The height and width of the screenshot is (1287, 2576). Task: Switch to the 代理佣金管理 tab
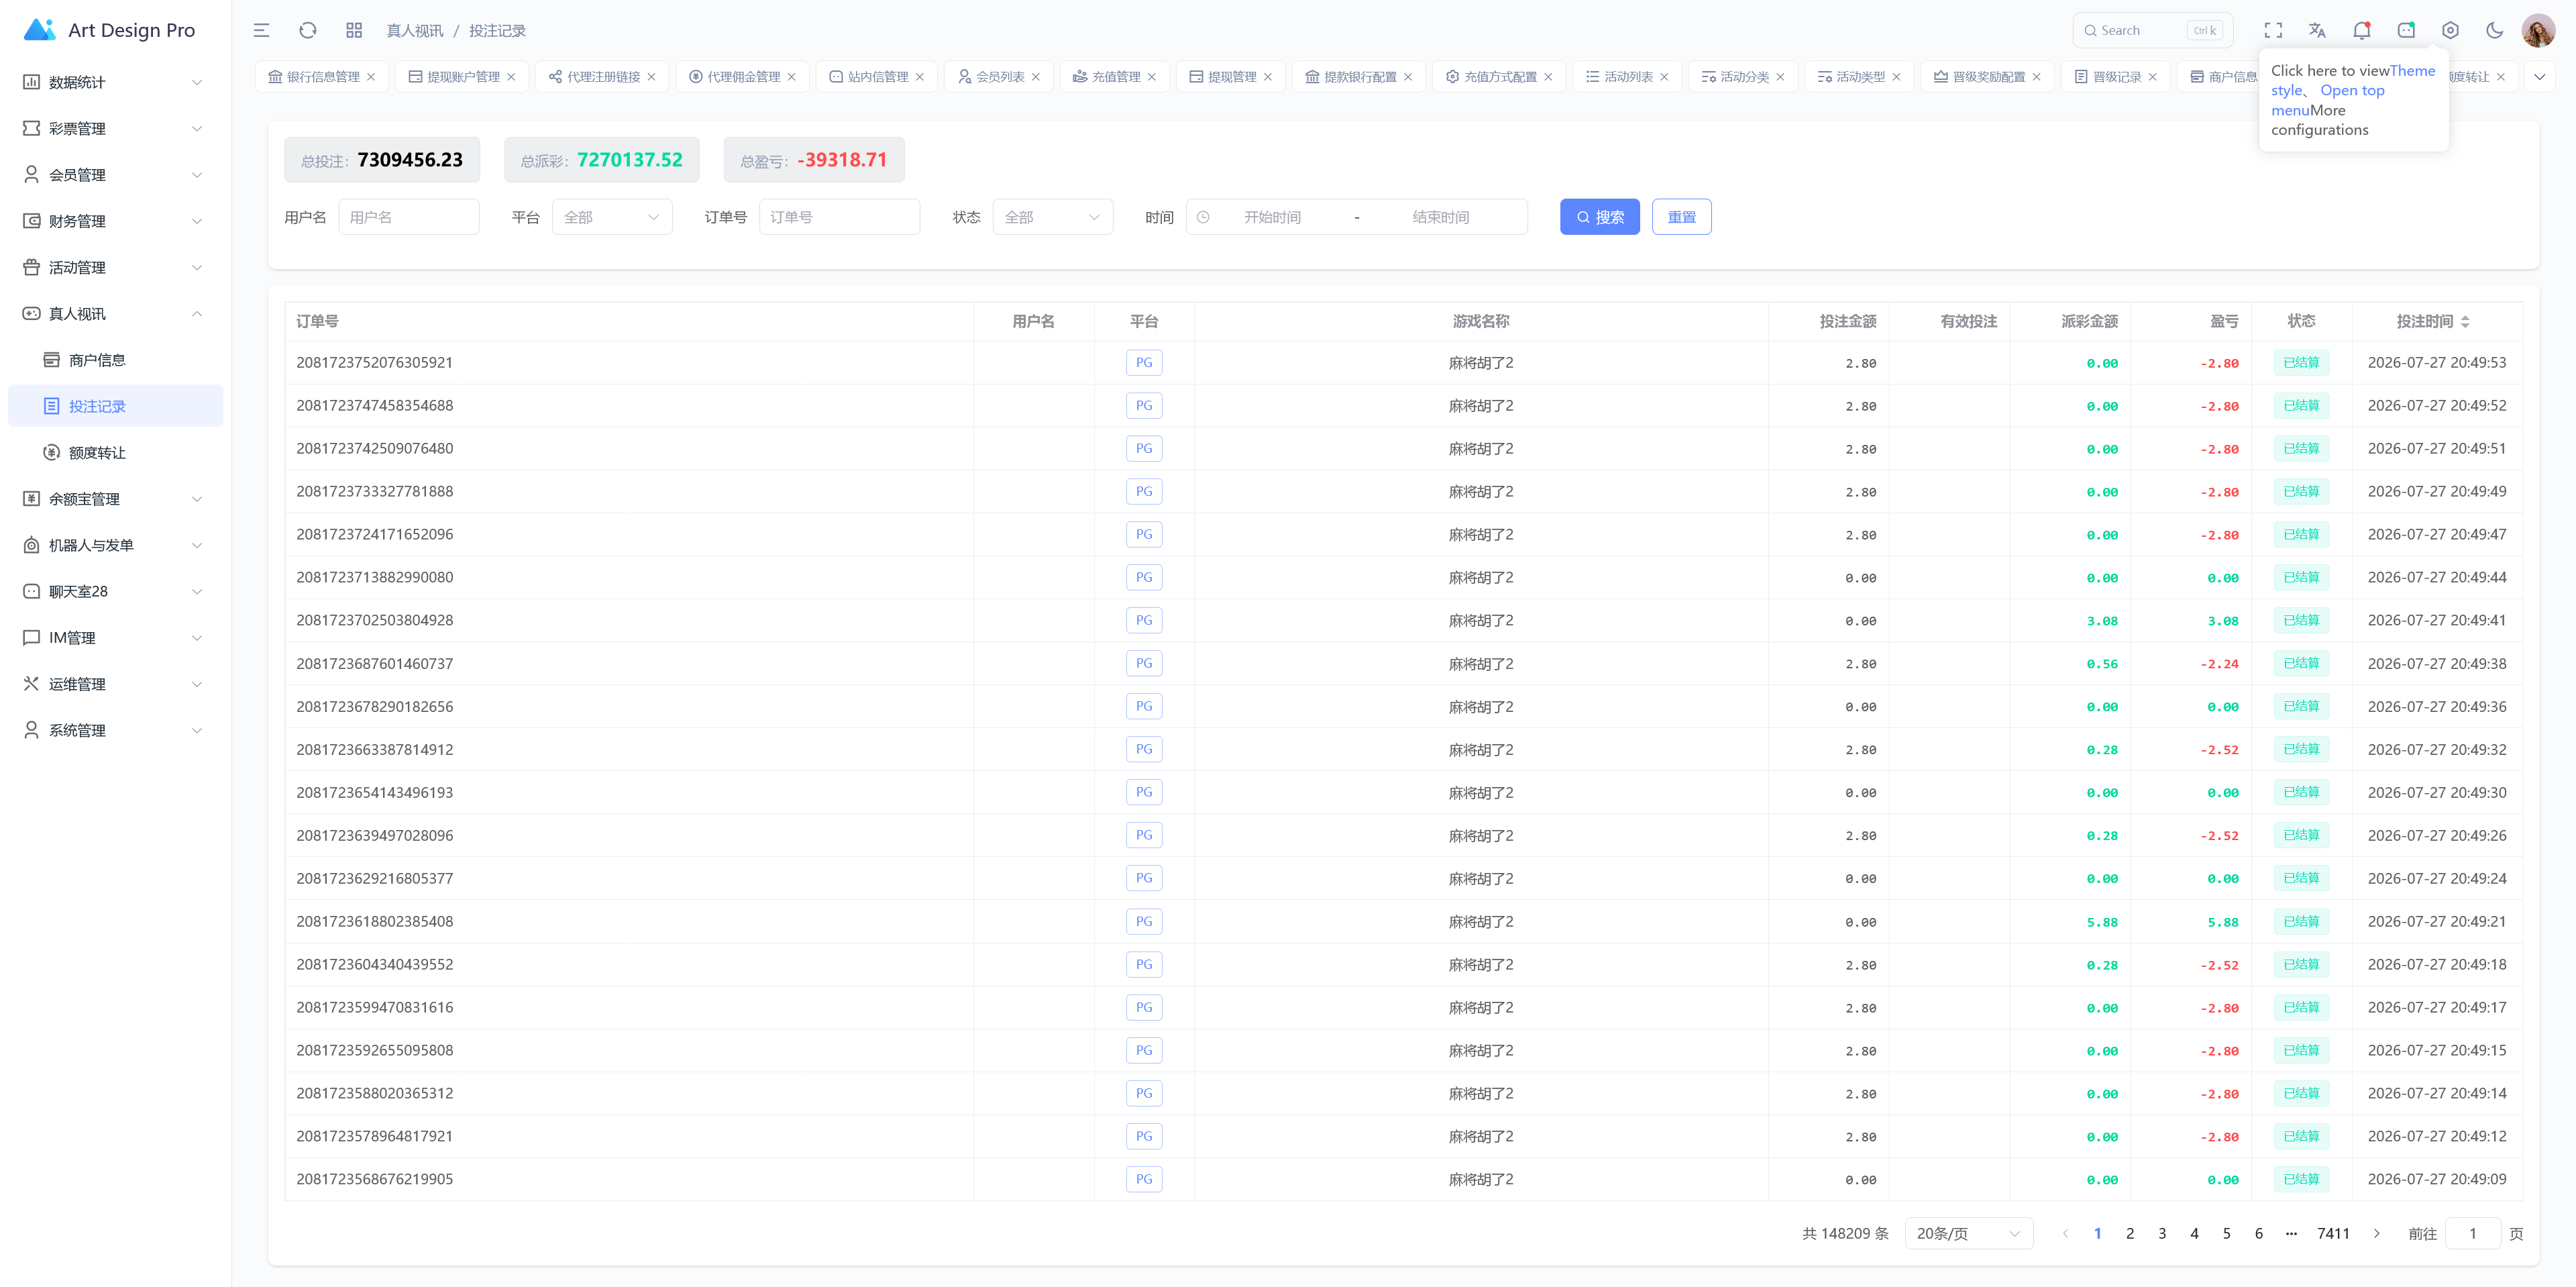(742, 77)
